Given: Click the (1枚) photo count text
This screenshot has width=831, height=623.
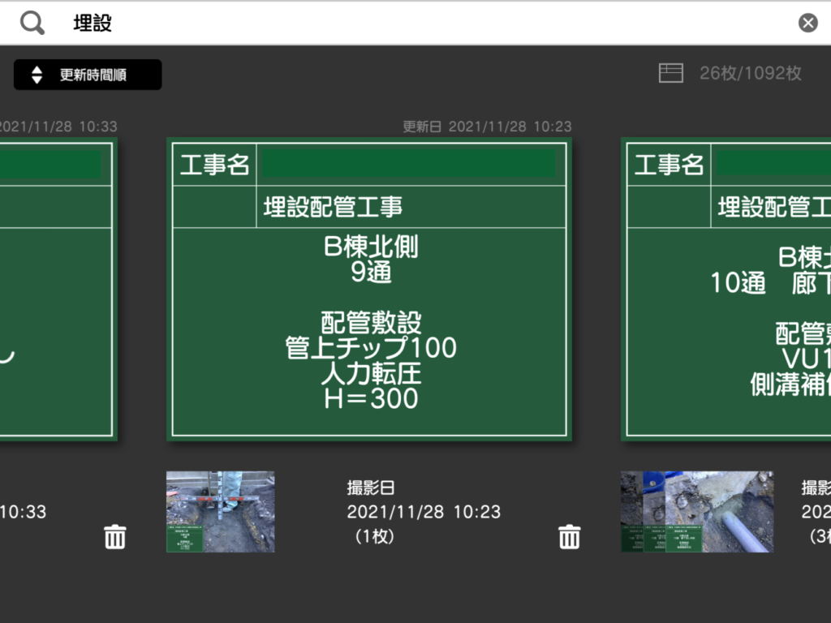Looking at the screenshot, I should point(374,536).
